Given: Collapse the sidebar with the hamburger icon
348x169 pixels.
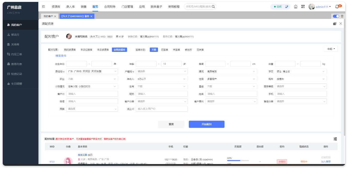Looking at the screenshot, I should tap(43, 7).
